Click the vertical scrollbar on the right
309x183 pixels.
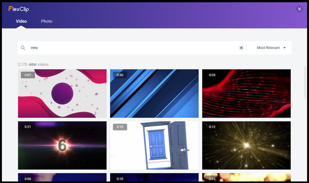click(305, 83)
